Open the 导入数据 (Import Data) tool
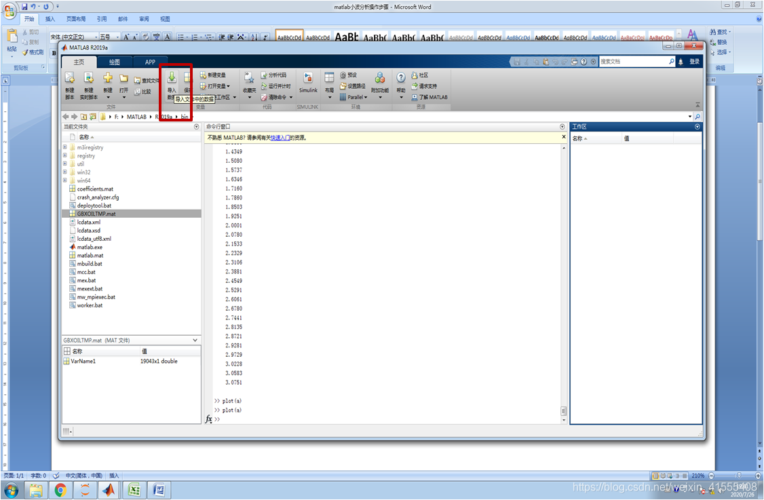Viewport: 764px width, 500px height. pyautogui.click(x=173, y=80)
